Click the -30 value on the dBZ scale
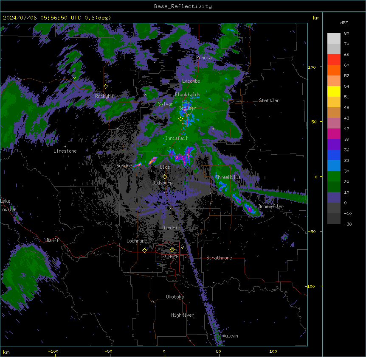 pos(348,224)
